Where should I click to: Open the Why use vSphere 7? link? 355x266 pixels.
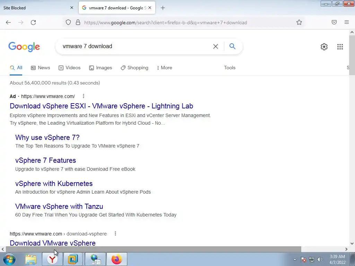[x=47, y=137]
